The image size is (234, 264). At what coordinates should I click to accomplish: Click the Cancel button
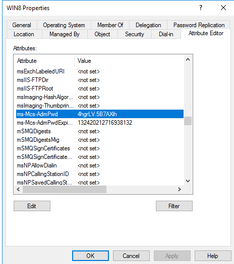[x=131, y=256]
